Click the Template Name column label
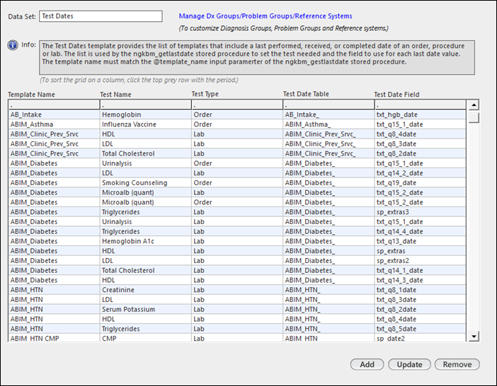Viewport: 497px width, 386px height. coord(31,94)
